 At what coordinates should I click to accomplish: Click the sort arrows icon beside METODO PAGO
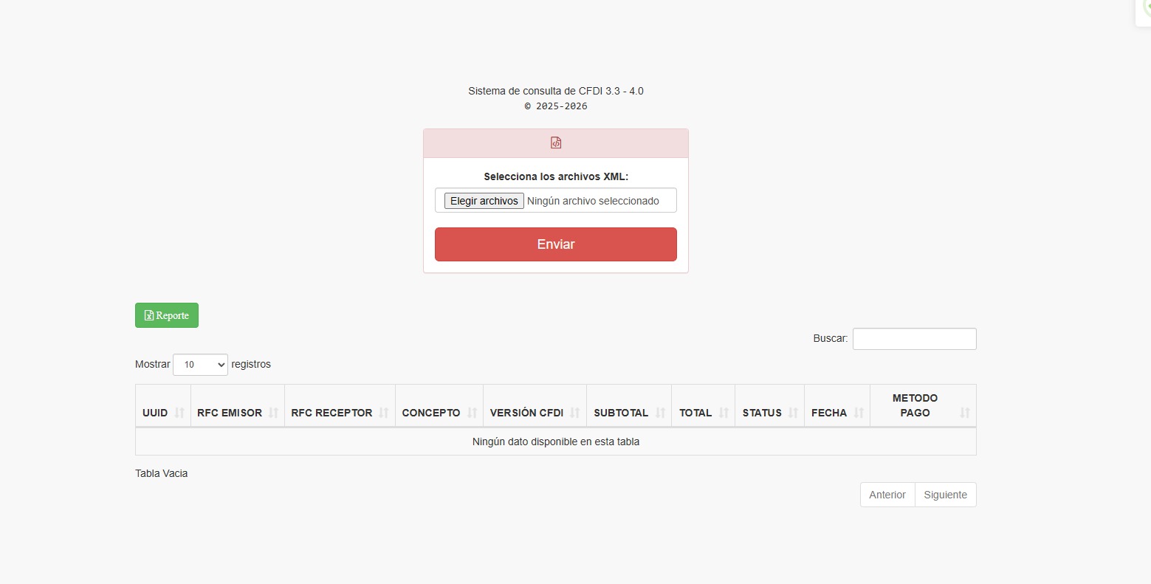[964, 413]
